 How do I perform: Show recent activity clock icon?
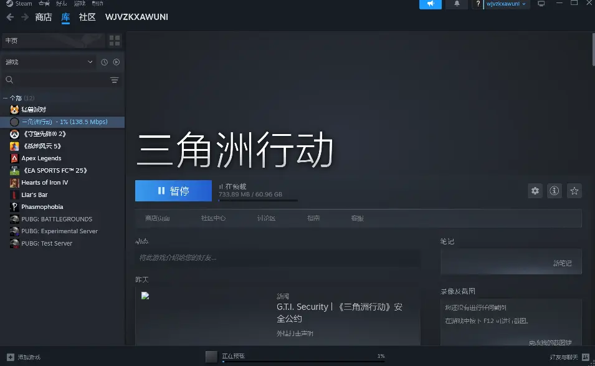(x=104, y=62)
